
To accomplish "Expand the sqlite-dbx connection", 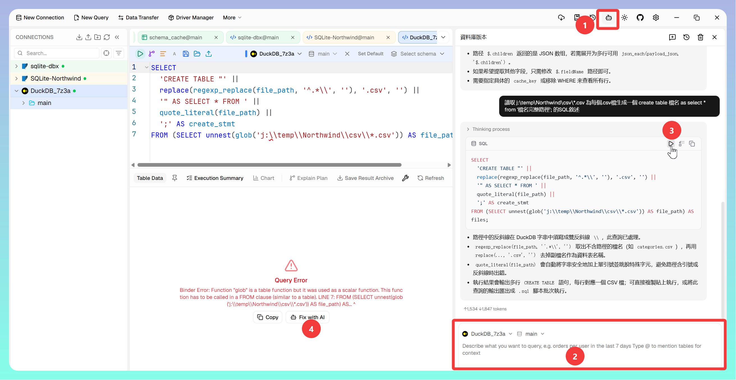I will [17, 66].
